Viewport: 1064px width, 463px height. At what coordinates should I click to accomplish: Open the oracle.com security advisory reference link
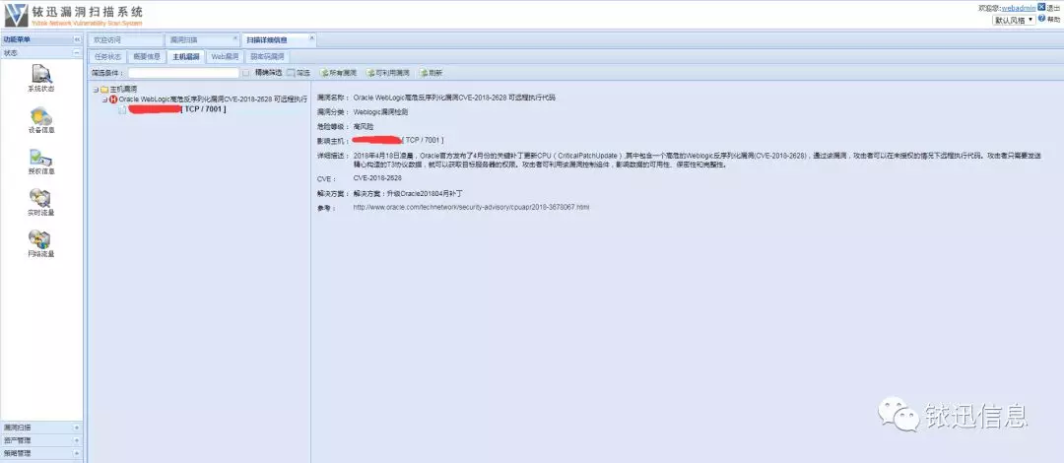pos(472,207)
